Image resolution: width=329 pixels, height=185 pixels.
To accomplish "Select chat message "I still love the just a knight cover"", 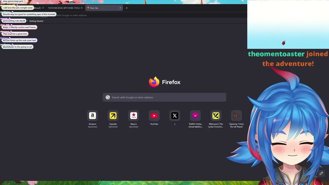I will pos(18,8).
